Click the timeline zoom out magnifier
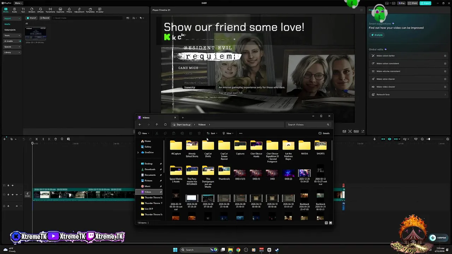 [x=422, y=139]
